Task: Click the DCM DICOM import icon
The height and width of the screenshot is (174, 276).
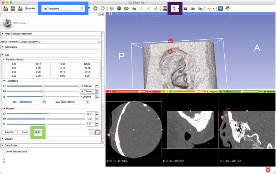Action: [x=13, y=8]
